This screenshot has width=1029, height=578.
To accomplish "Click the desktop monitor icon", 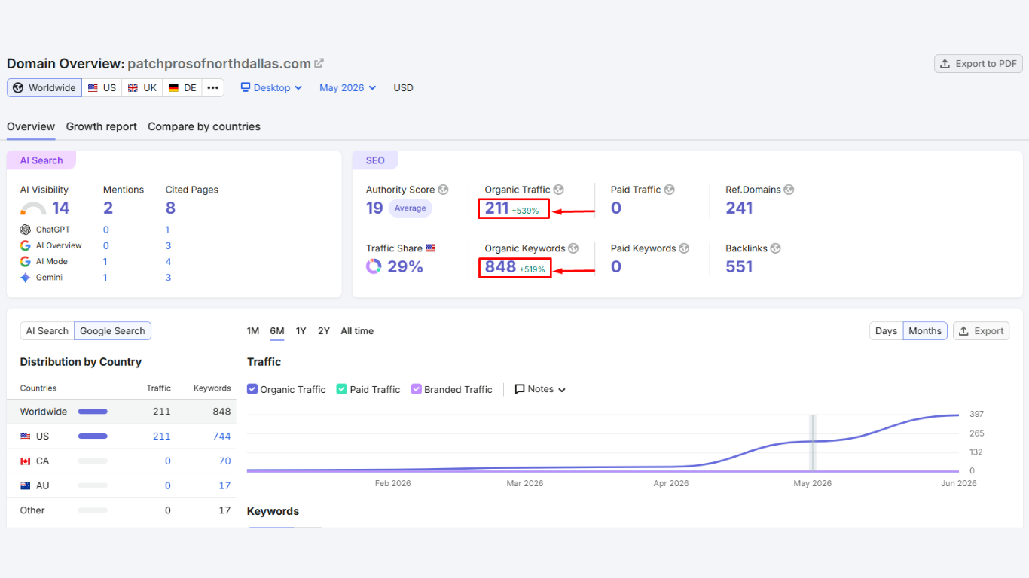I will 246,87.
